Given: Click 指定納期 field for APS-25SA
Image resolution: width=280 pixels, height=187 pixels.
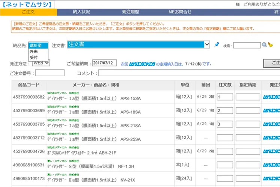Looking at the screenshot, I should pos(248,138).
